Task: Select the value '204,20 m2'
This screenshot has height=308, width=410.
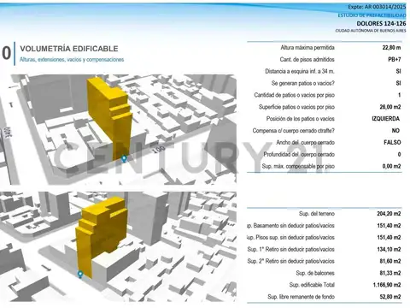Action: tap(389, 214)
